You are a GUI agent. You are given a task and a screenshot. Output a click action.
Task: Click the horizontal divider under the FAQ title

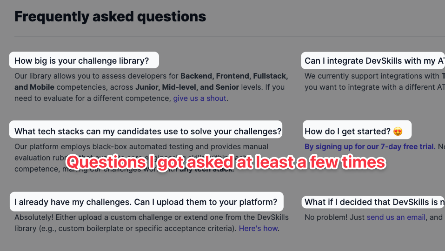(230, 36)
